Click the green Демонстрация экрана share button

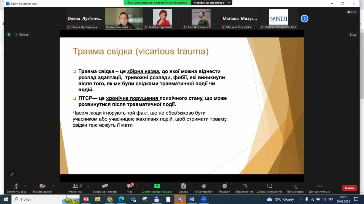pyautogui.click(x=157, y=188)
